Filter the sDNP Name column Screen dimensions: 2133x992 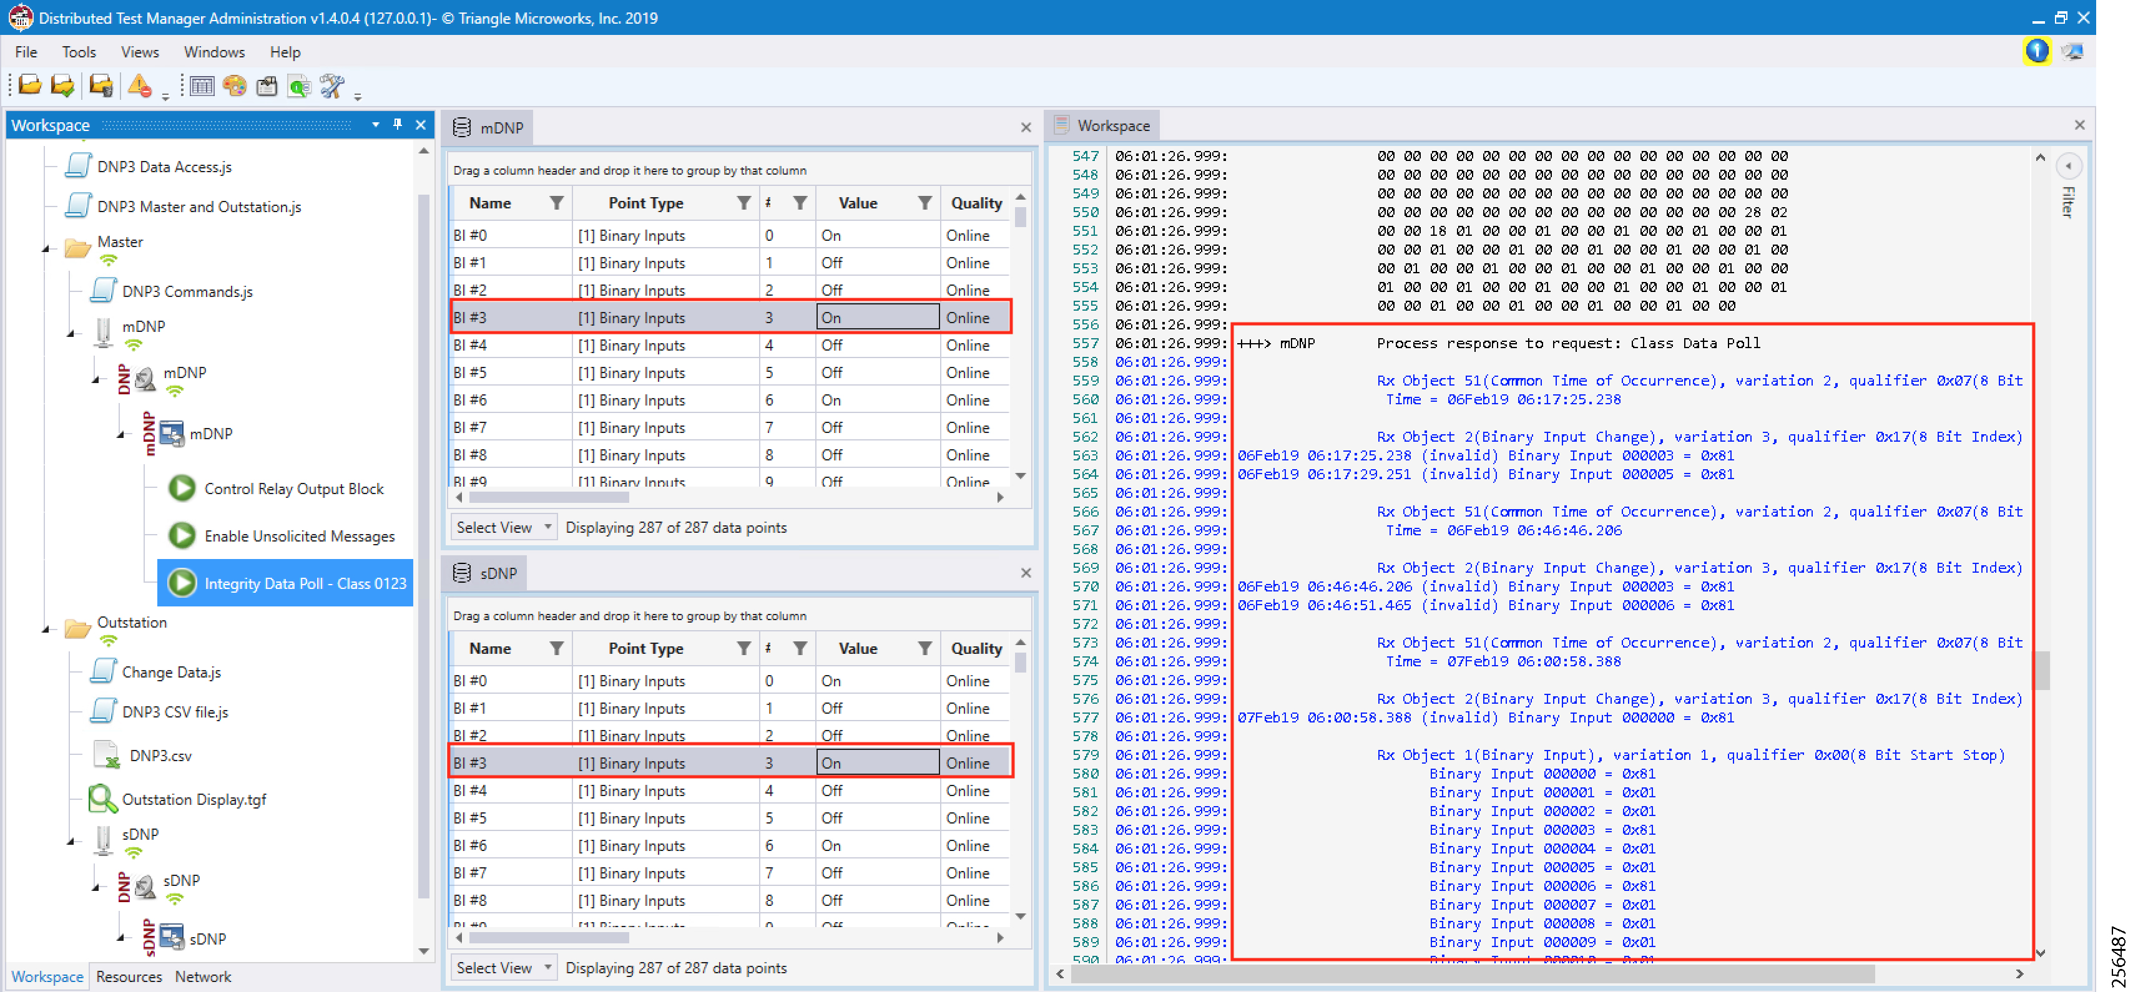(x=556, y=649)
